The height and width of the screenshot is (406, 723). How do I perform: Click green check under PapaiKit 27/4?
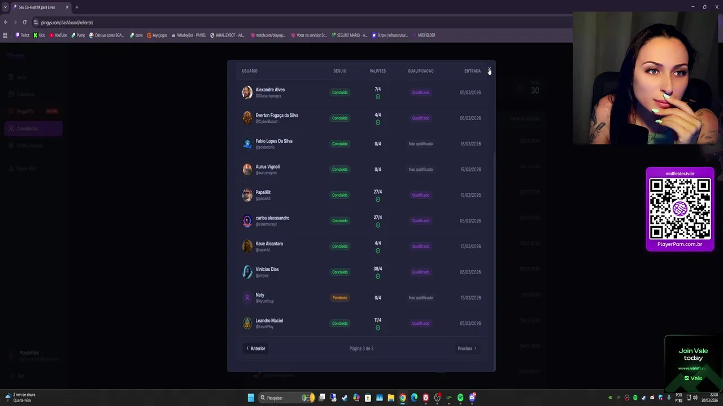click(x=378, y=200)
